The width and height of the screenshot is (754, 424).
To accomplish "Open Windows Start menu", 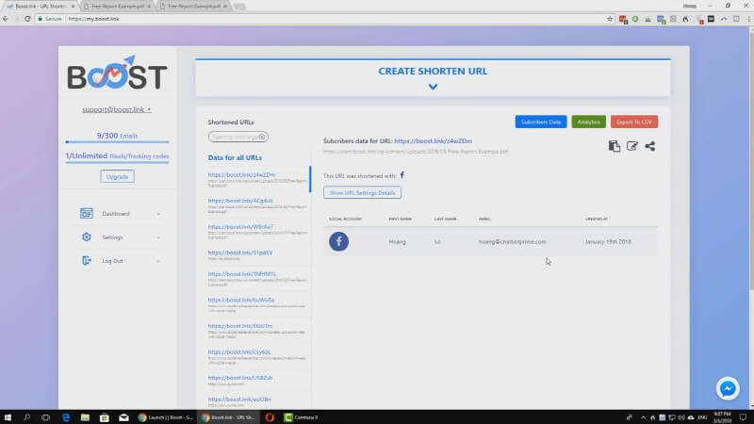I will 8,417.
